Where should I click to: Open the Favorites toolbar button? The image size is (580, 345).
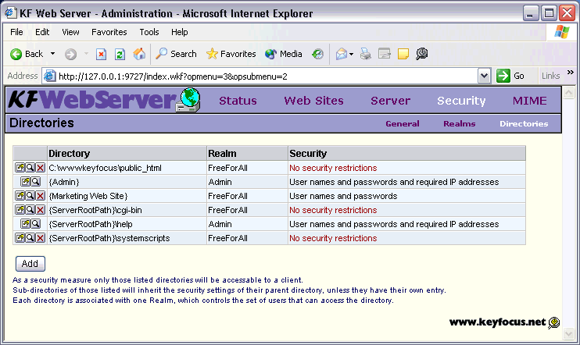click(231, 54)
